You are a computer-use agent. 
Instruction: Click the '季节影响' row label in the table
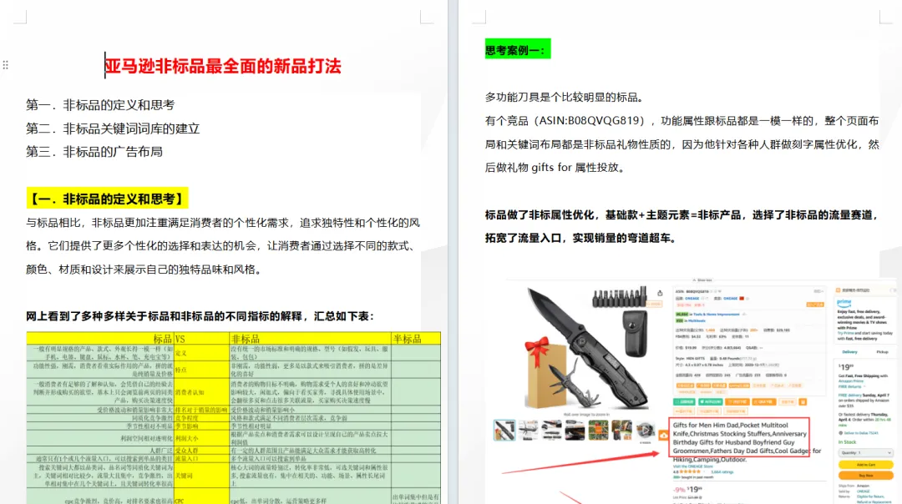(x=186, y=426)
